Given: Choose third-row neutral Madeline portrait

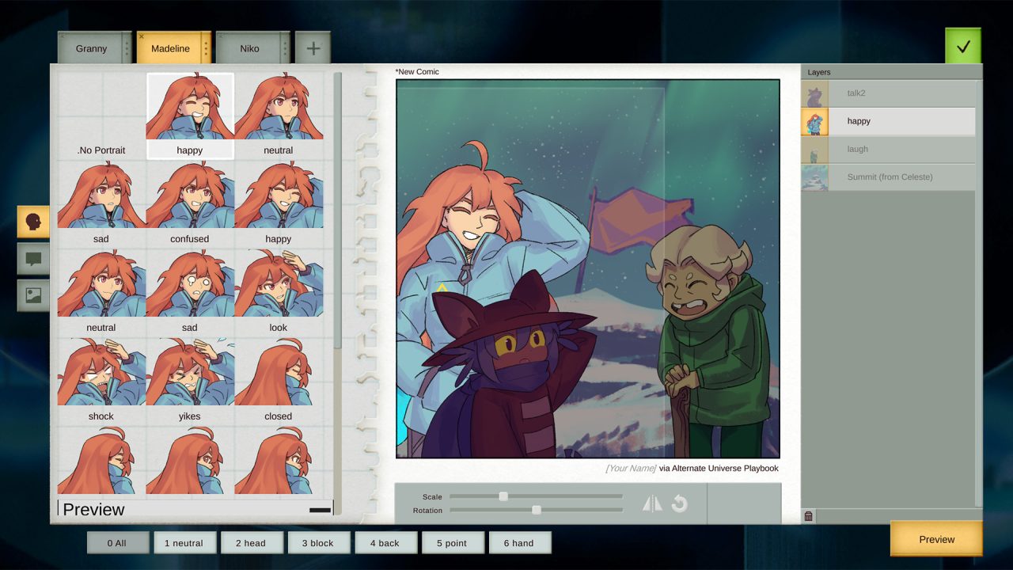Looking at the screenshot, I should (x=101, y=293).
